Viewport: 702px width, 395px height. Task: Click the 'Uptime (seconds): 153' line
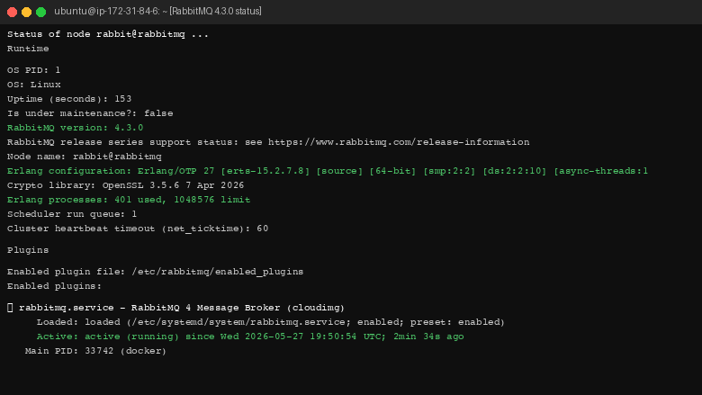click(x=69, y=99)
